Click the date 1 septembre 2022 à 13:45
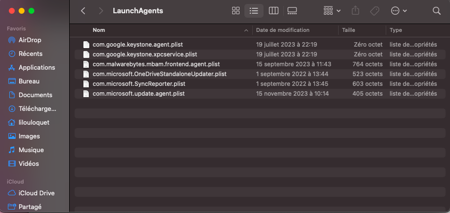 click(x=292, y=84)
